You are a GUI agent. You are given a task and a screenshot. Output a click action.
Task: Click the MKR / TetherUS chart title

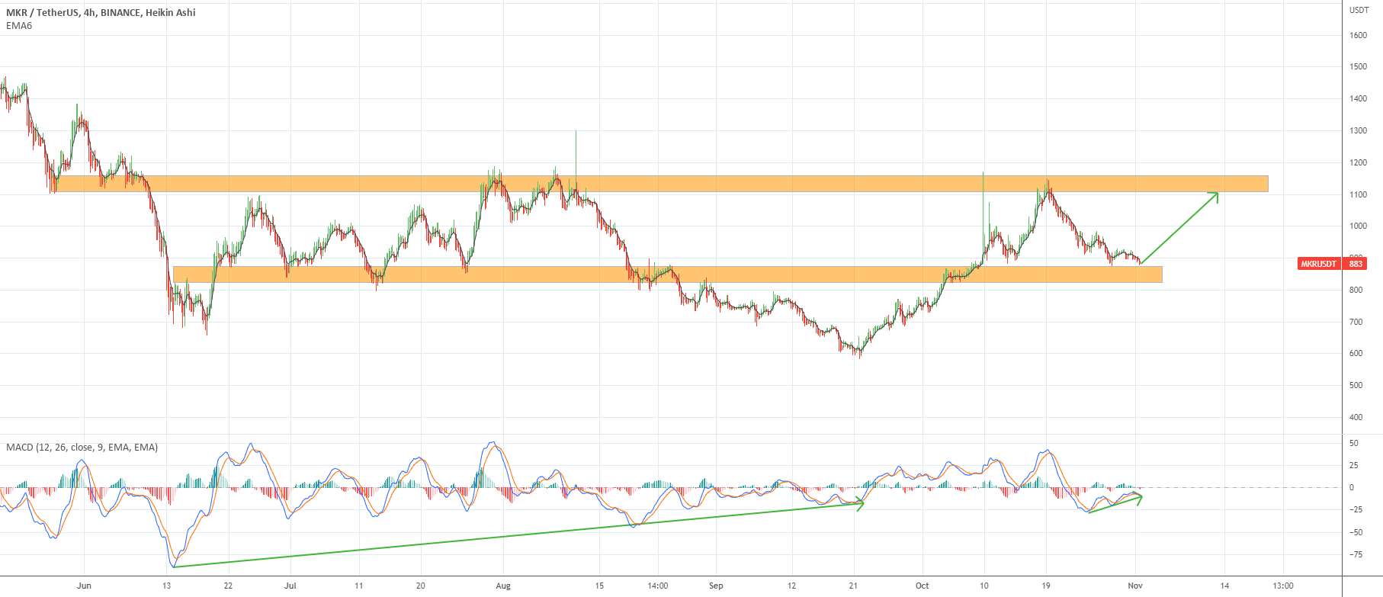tap(101, 12)
